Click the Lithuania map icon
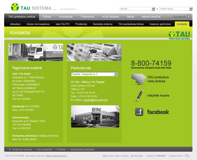Viewport: 197px width, 160px height. 138,79
